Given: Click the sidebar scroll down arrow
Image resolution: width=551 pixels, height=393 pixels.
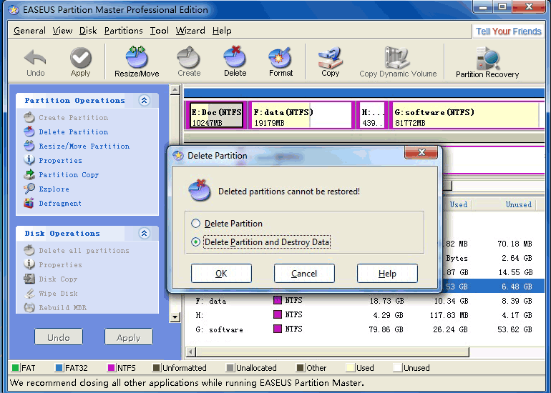Looking at the screenshot, I should pyautogui.click(x=175, y=317).
